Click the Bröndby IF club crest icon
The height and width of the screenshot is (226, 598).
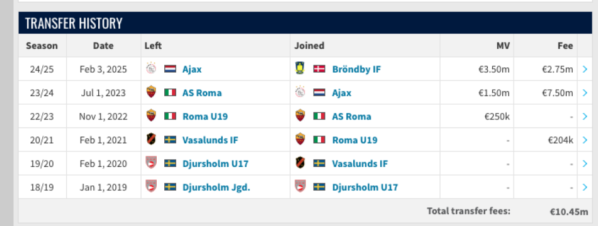300,69
